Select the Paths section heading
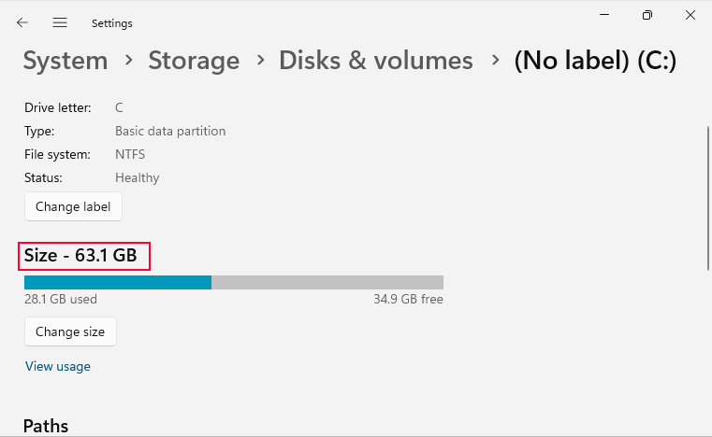712x437 pixels. point(46,426)
